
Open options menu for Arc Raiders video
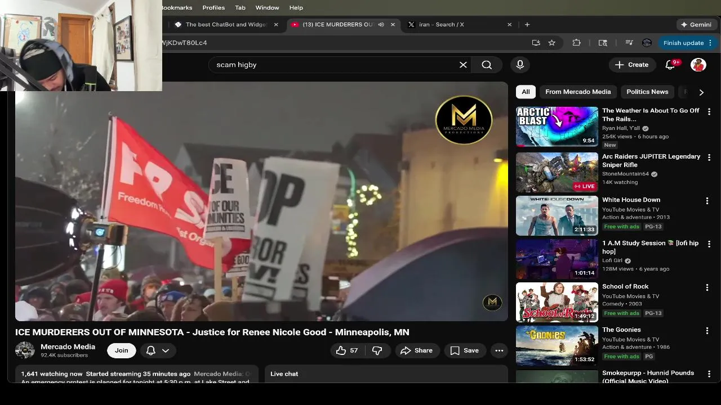[709, 157]
